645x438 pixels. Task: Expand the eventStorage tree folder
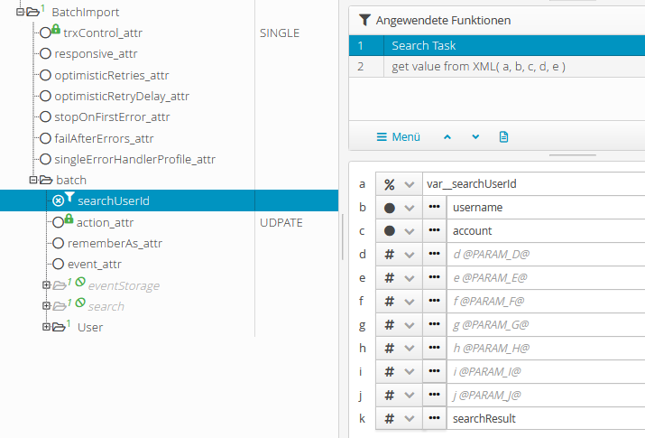(x=47, y=285)
